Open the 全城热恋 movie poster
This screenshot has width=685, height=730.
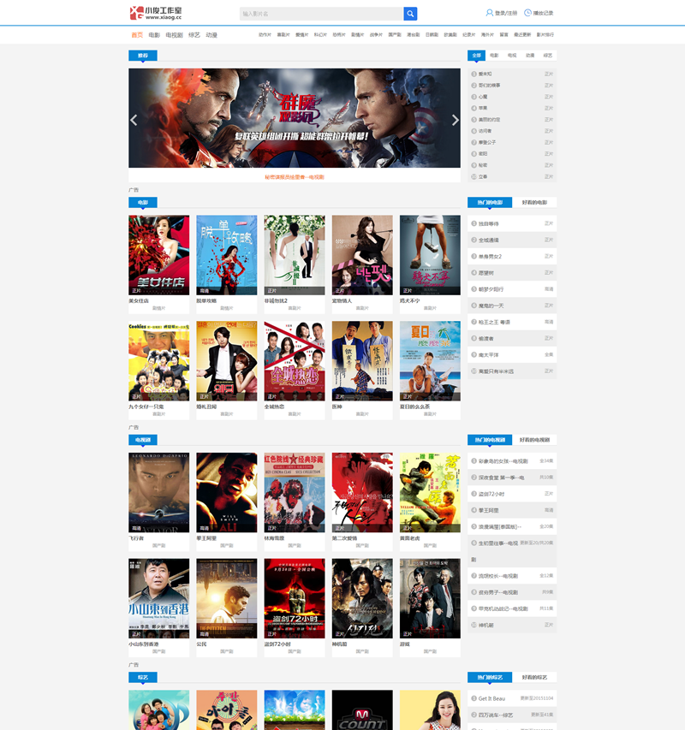click(295, 361)
